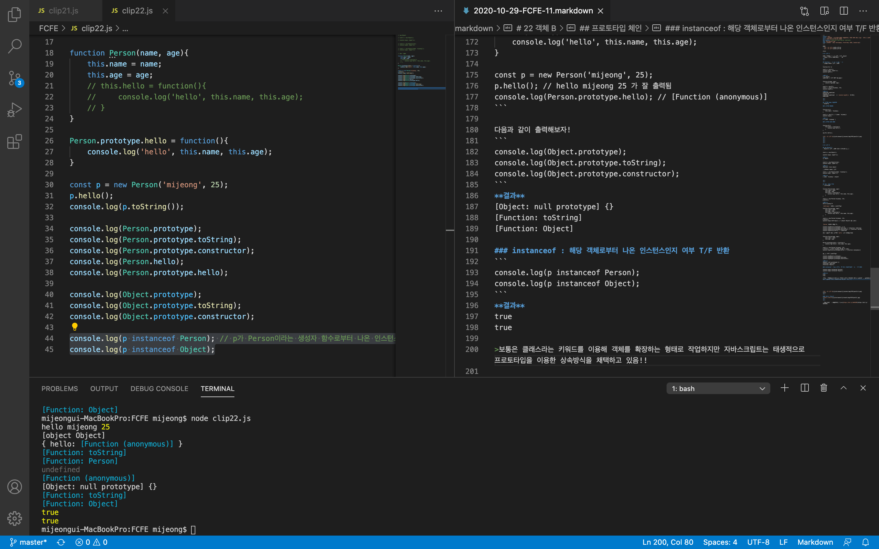Screen dimensions: 879x549
Task: Expand FCFE breadcrumb folder
Action: (x=48, y=28)
